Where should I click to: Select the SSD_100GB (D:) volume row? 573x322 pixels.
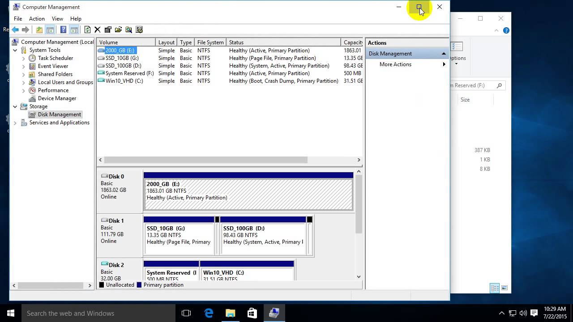230,66
